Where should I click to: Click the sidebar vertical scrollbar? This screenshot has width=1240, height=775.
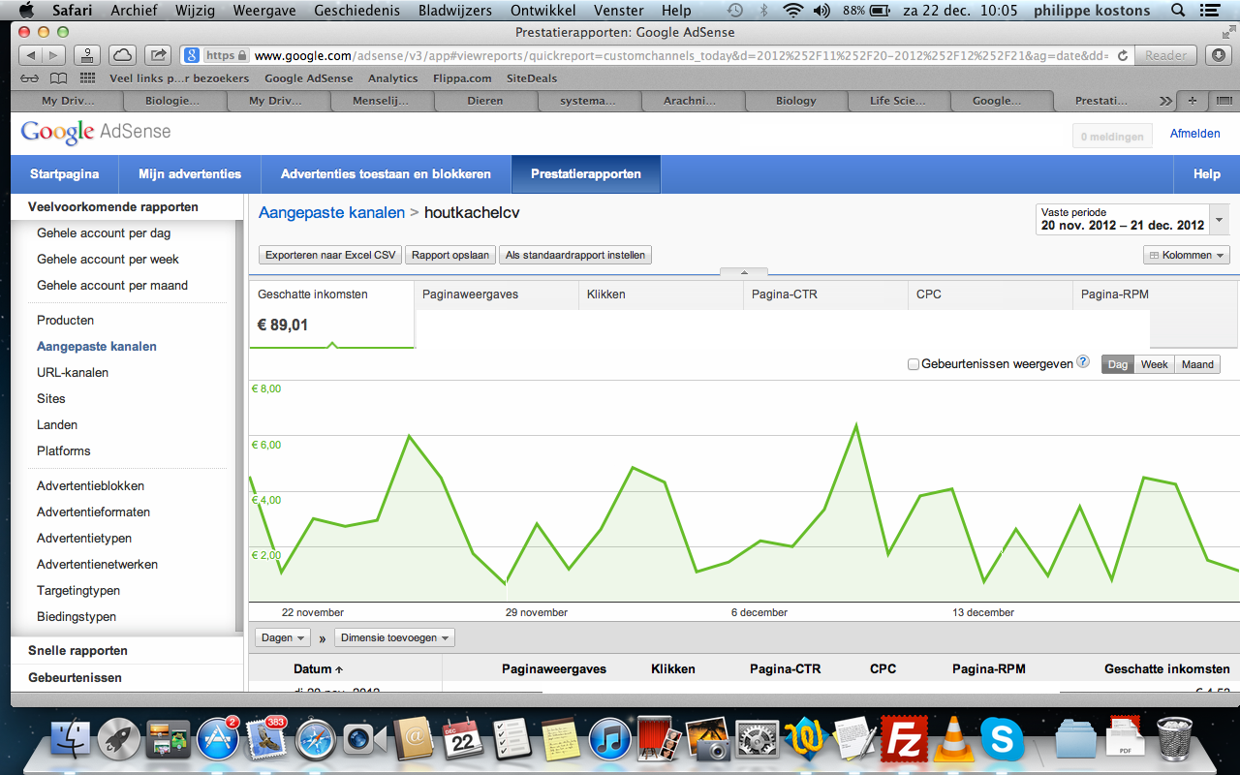click(239, 426)
